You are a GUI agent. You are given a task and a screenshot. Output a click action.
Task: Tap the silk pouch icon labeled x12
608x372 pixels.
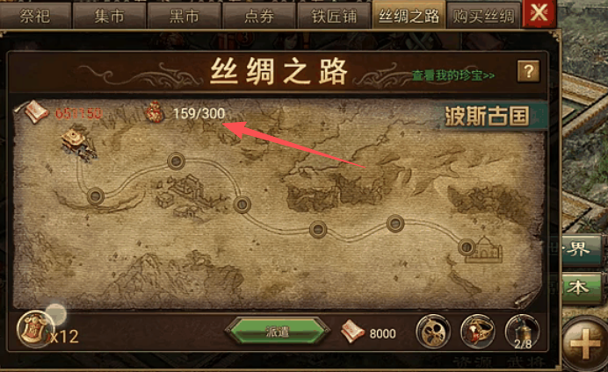click(34, 328)
